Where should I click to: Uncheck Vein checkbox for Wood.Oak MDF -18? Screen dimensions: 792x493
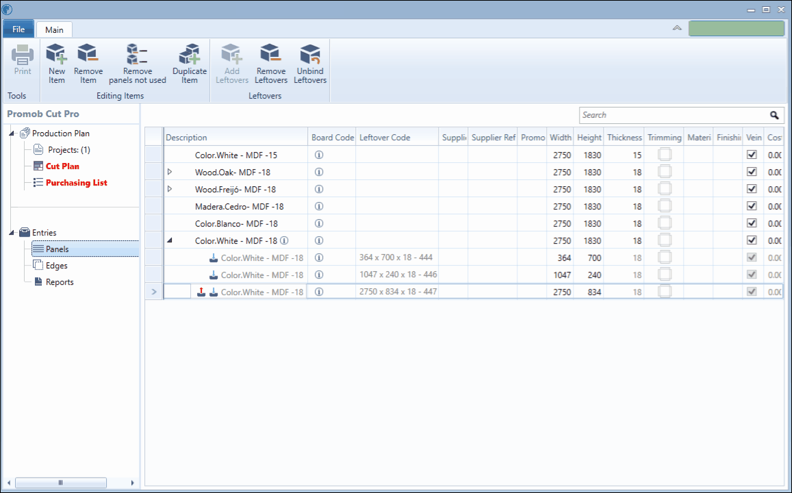[752, 172]
